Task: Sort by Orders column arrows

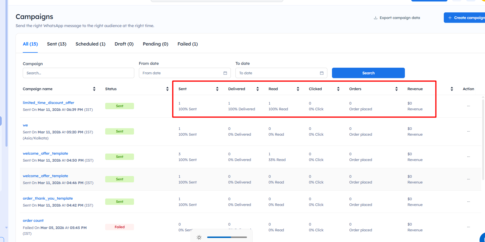Action: 396,89
